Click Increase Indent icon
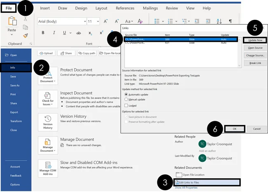Screen dimensions: 268x192 pos(208,21)
